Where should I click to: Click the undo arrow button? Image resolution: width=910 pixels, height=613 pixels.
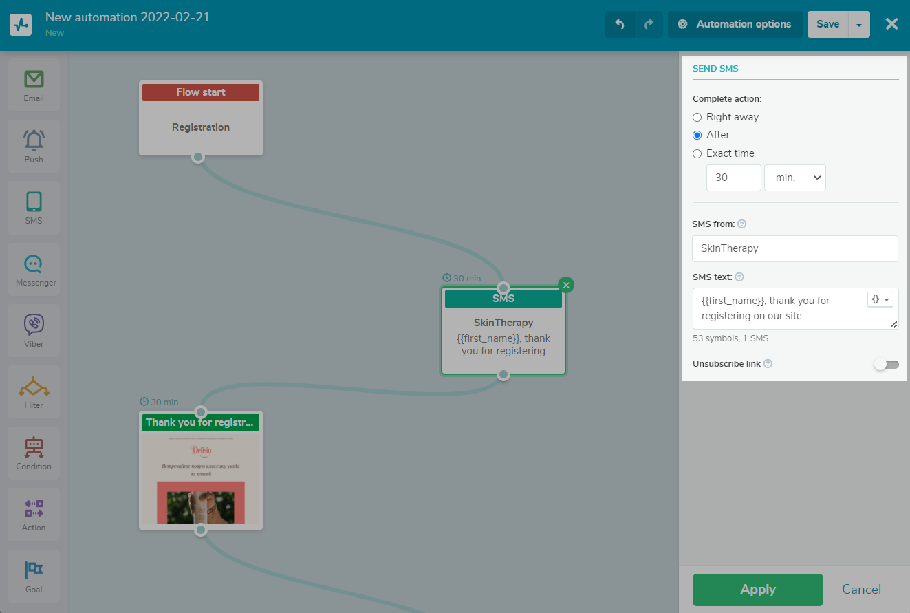620,24
